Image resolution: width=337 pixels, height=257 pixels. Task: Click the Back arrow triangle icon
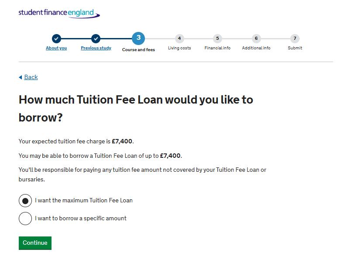point(21,77)
